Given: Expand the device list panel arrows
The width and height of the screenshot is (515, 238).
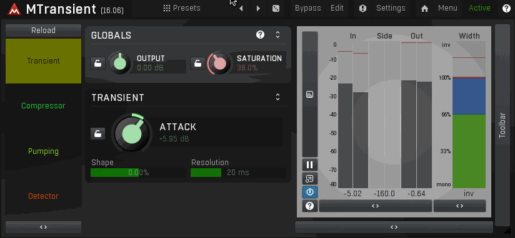Looking at the screenshot, I should coord(43,227).
